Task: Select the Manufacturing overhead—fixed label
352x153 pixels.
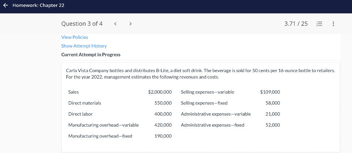Action: coord(100,136)
